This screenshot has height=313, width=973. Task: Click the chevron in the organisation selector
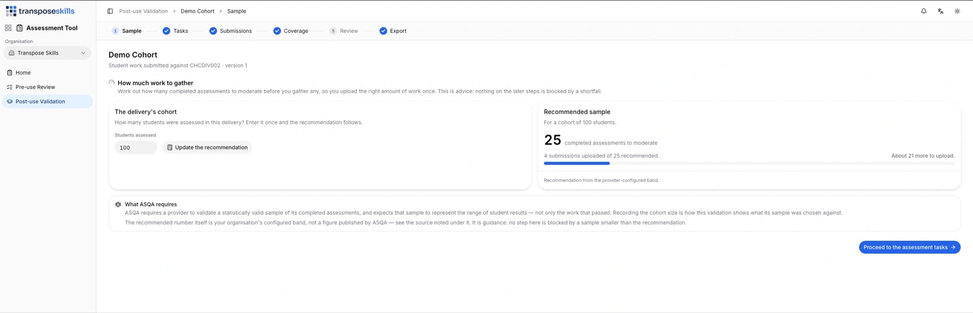(x=83, y=53)
